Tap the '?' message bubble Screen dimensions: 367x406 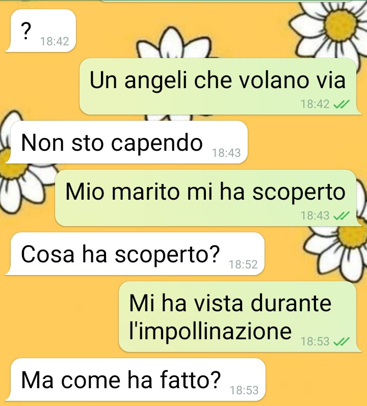[41, 31]
